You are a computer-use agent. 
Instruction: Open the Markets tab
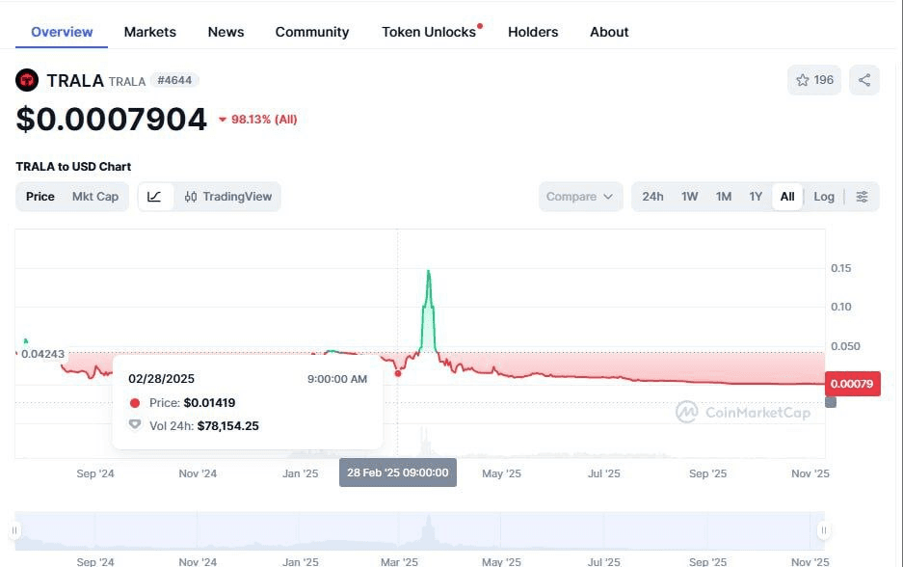pyautogui.click(x=150, y=32)
